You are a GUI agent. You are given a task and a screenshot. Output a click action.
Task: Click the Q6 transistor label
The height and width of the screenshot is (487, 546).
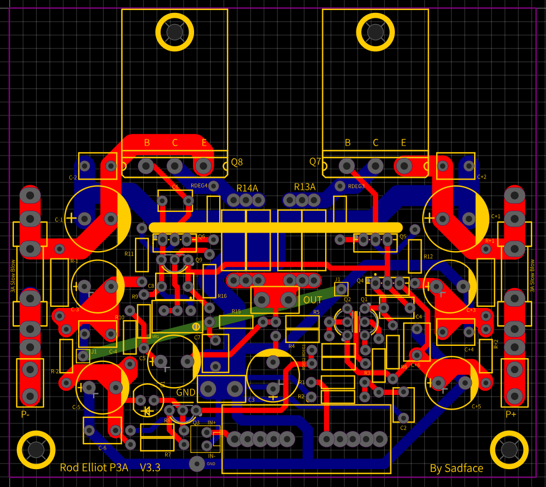coord(202,237)
